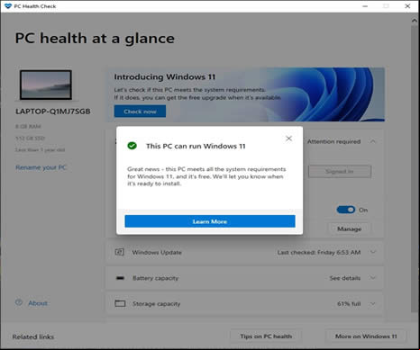Click the laptop thumbnail image

pyautogui.click(x=46, y=85)
